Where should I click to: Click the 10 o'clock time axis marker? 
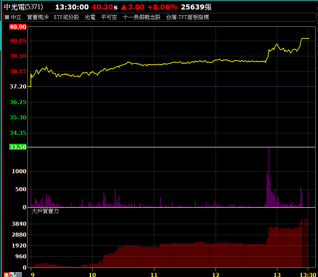click(93, 275)
